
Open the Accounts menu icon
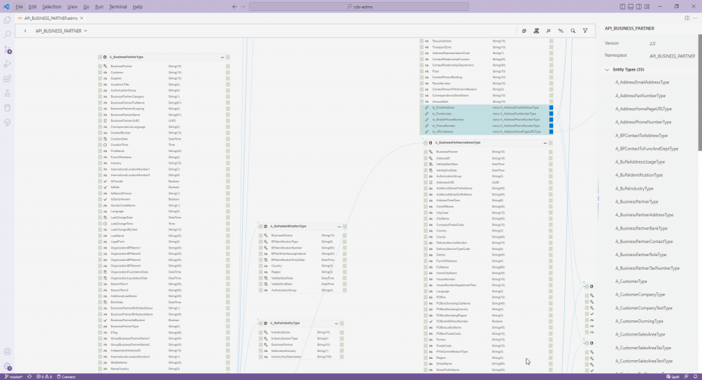[x=7, y=352]
